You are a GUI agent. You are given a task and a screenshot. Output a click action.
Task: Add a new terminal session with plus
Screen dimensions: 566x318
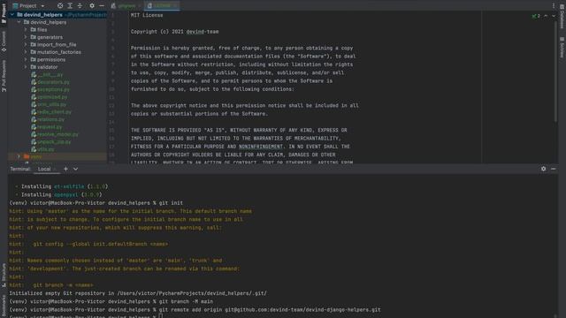coord(65,169)
